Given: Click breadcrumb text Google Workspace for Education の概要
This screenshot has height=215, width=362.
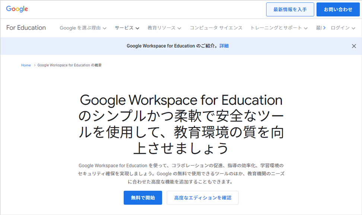Looking at the screenshot, I should tap(70, 65).
